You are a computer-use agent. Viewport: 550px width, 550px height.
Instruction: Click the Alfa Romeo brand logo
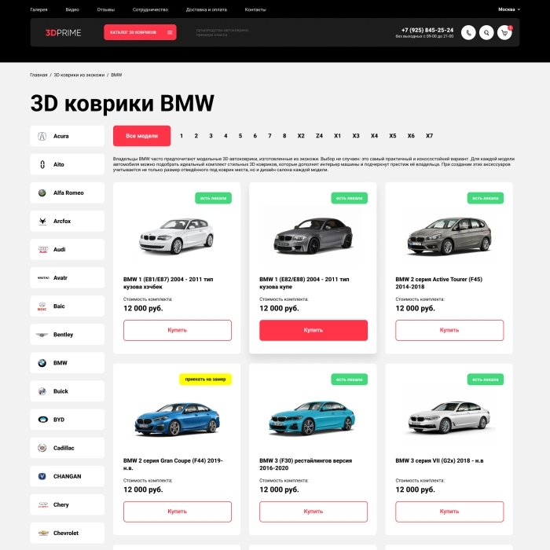[42, 193]
